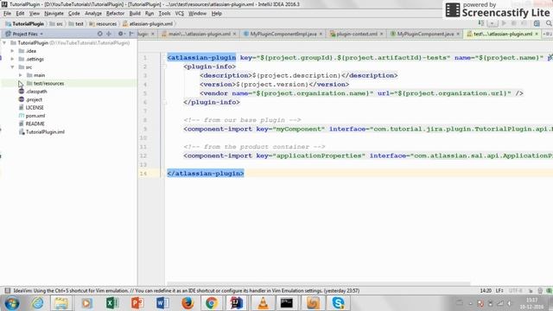Image resolution: width=553 pixels, height=311 pixels.
Task: Expand the main folder
Action: pos(21,75)
